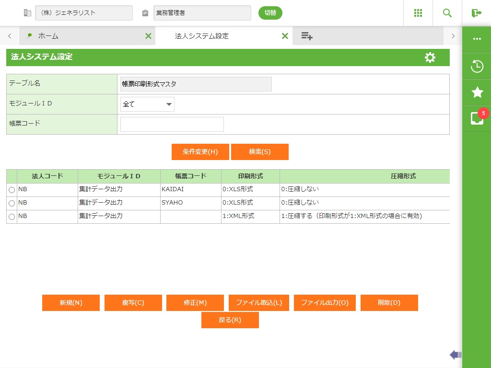491x368 pixels.
Task: Click the add new tab icon
Action: (x=307, y=36)
